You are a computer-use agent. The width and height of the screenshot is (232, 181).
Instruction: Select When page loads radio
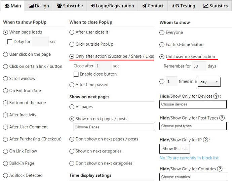click(x=5, y=32)
